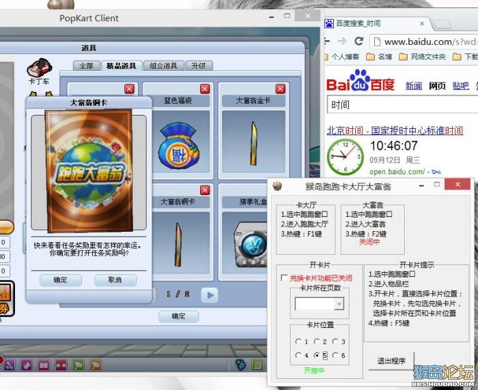This screenshot has height=390, width=478.
Task: Select the 蓝色福袋 blue lucky bag item
Action: point(178,145)
